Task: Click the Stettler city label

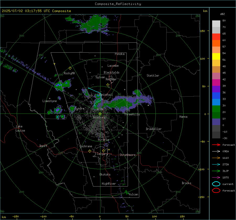Action: point(153,76)
